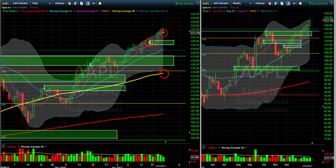This screenshot has height=168, width=336.
Task: Expand Moving Average 8 indicator menu
Action: (99, 11)
